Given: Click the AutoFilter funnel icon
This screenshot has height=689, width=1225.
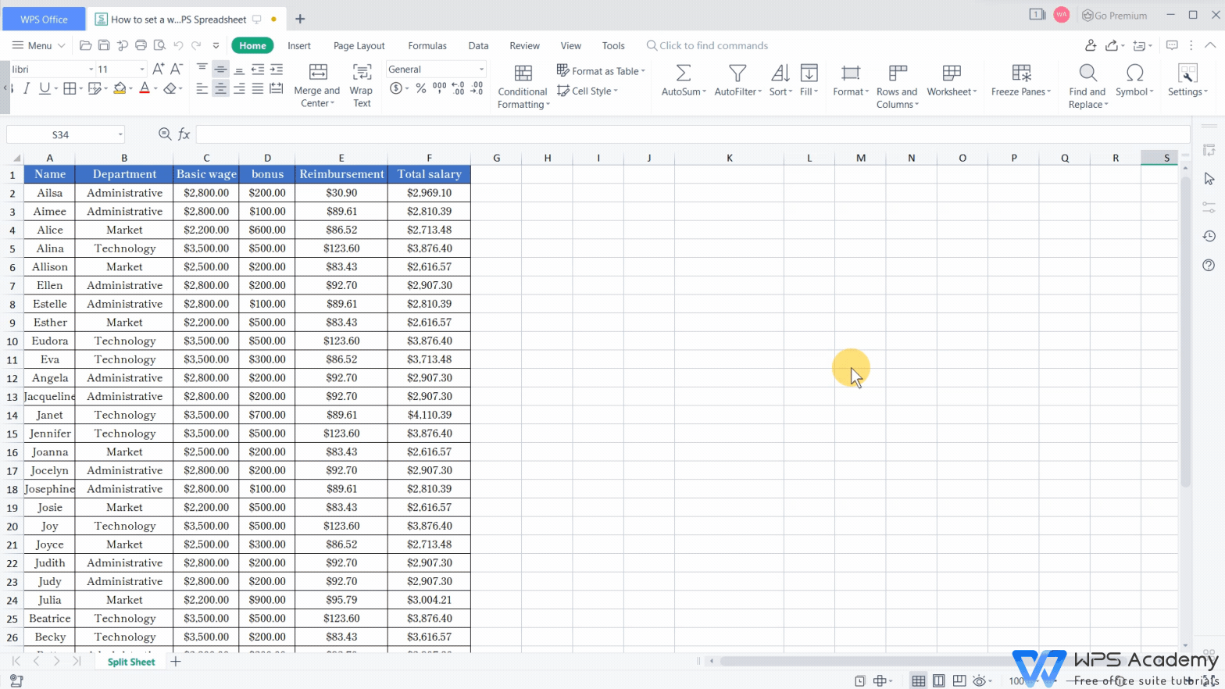Looking at the screenshot, I should click(737, 73).
